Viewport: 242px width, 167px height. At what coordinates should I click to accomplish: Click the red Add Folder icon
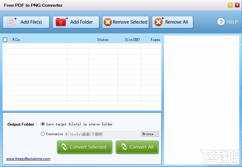[x=62, y=22]
